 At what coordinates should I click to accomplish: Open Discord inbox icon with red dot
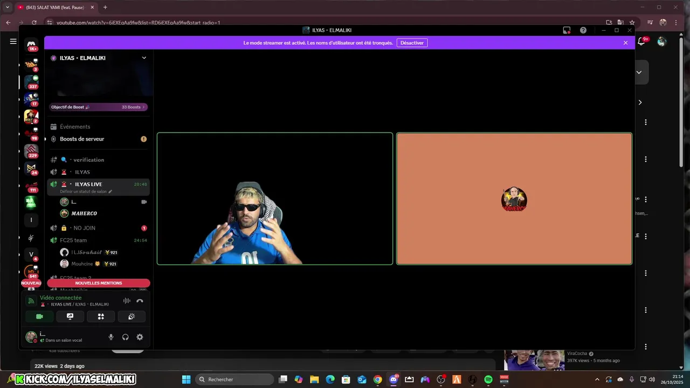click(x=567, y=30)
